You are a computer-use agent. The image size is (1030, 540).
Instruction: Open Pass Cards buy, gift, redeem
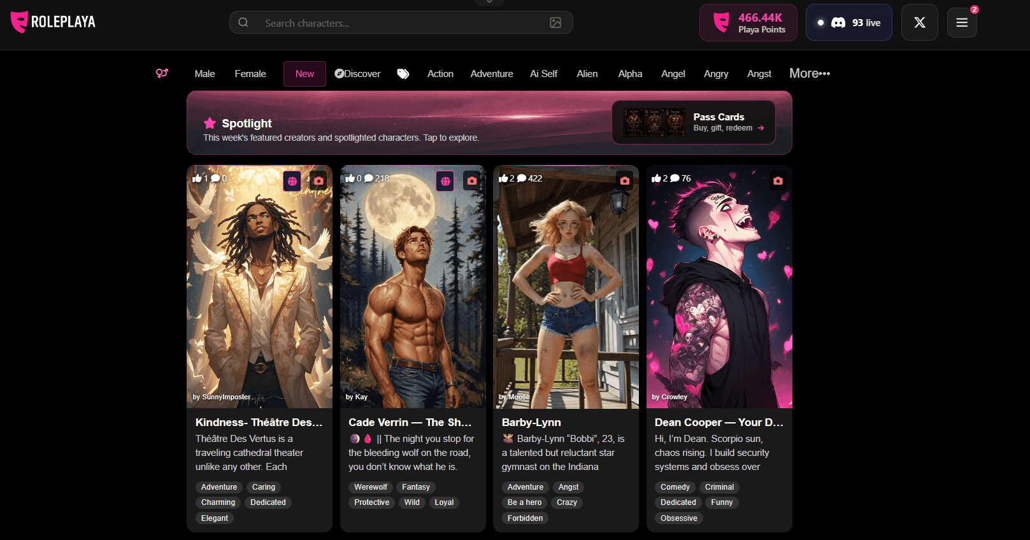(694, 122)
